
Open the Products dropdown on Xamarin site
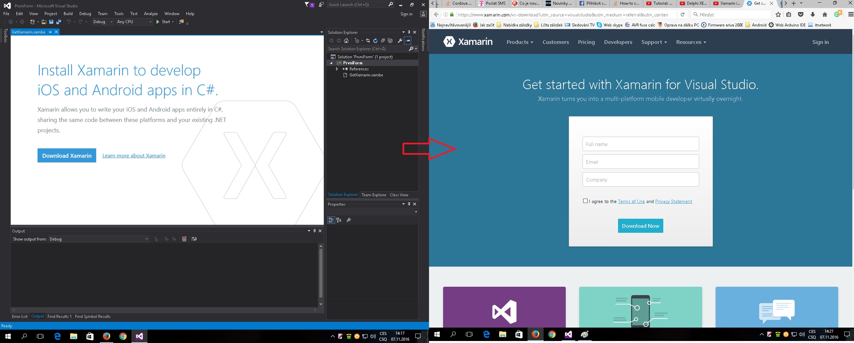coord(520,42)
